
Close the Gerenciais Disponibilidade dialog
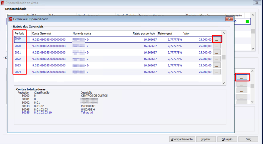[x=229, y=19]
